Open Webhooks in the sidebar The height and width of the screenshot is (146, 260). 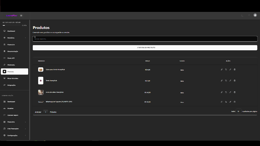pos(11,65)
